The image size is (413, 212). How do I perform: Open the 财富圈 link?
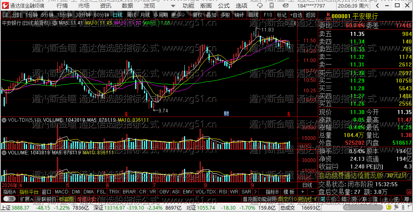67,199
